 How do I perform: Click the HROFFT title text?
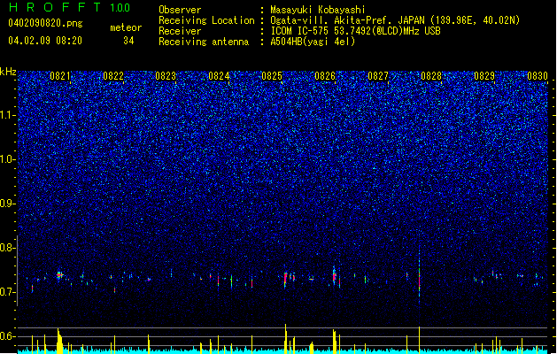click(x=55, y=7)
